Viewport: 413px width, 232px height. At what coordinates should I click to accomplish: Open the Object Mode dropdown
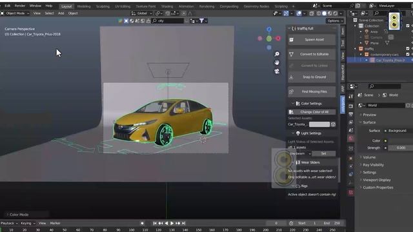(x=15, y=13)
